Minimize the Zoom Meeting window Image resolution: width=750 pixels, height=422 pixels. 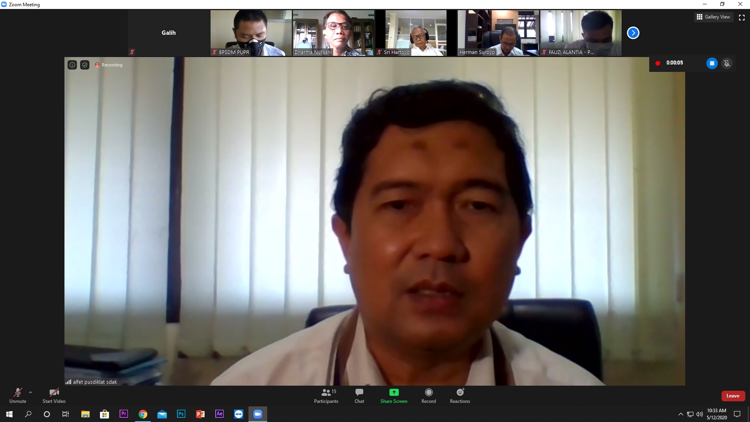tap(705, 4)
